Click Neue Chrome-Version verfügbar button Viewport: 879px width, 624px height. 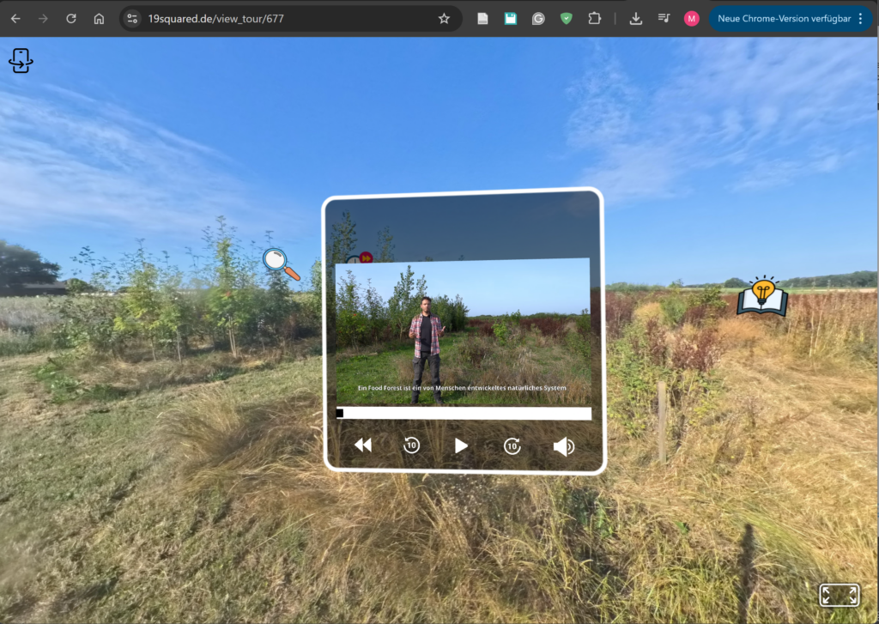tap(783, 19)
